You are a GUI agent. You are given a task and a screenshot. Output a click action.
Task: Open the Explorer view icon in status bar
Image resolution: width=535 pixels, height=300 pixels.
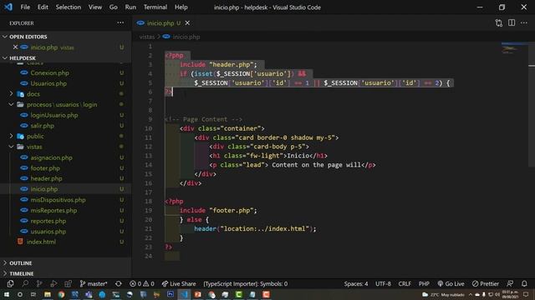coord(10,283)
